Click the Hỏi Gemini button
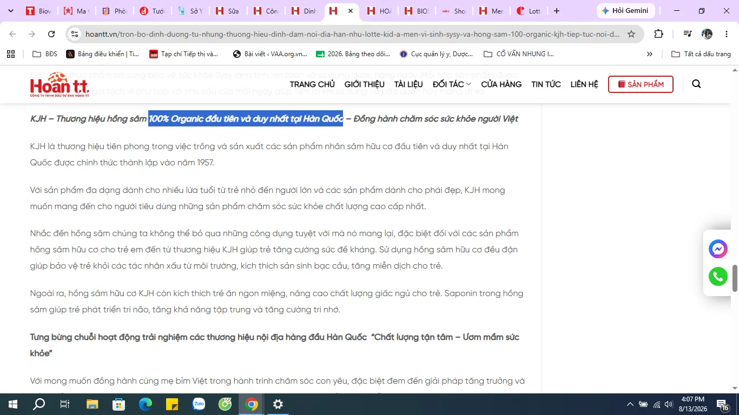739x415 pixels. pyautogui.click(x=626, y=11)
